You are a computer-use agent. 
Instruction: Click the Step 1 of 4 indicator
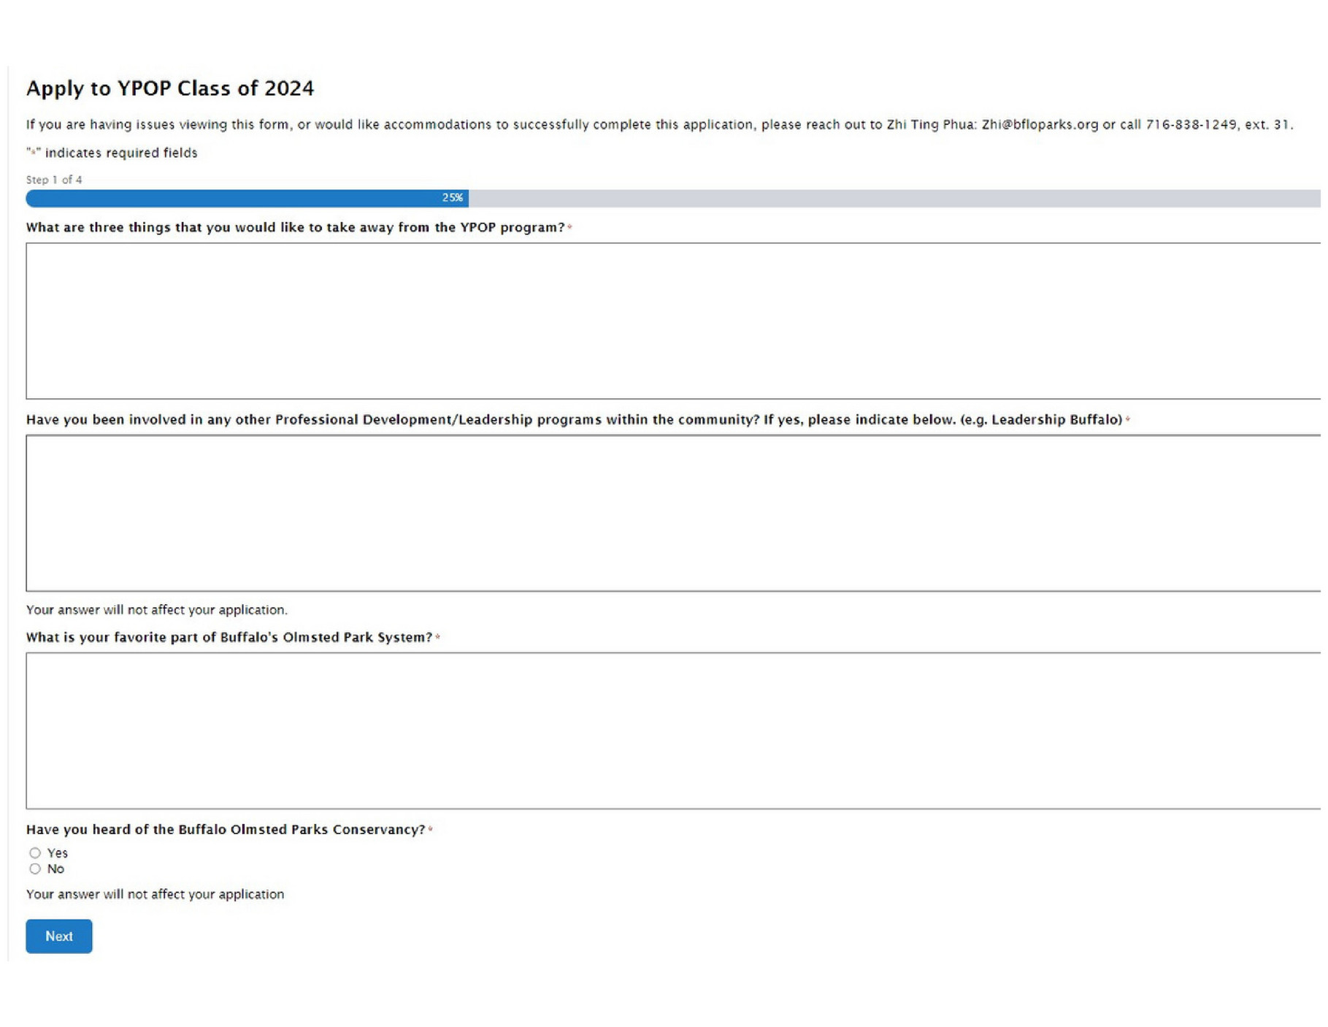pos(54,180)
